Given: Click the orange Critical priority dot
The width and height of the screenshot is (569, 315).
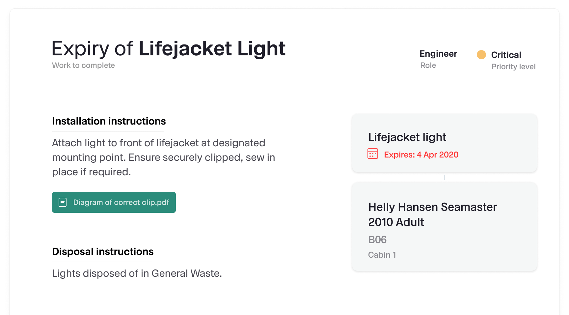Looking at the screenshot, I should (481, 55).
